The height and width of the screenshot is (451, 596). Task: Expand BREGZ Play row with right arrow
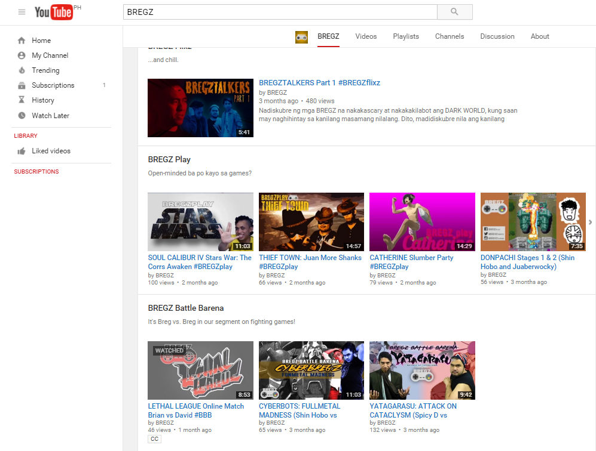click(x=590, y=222)
